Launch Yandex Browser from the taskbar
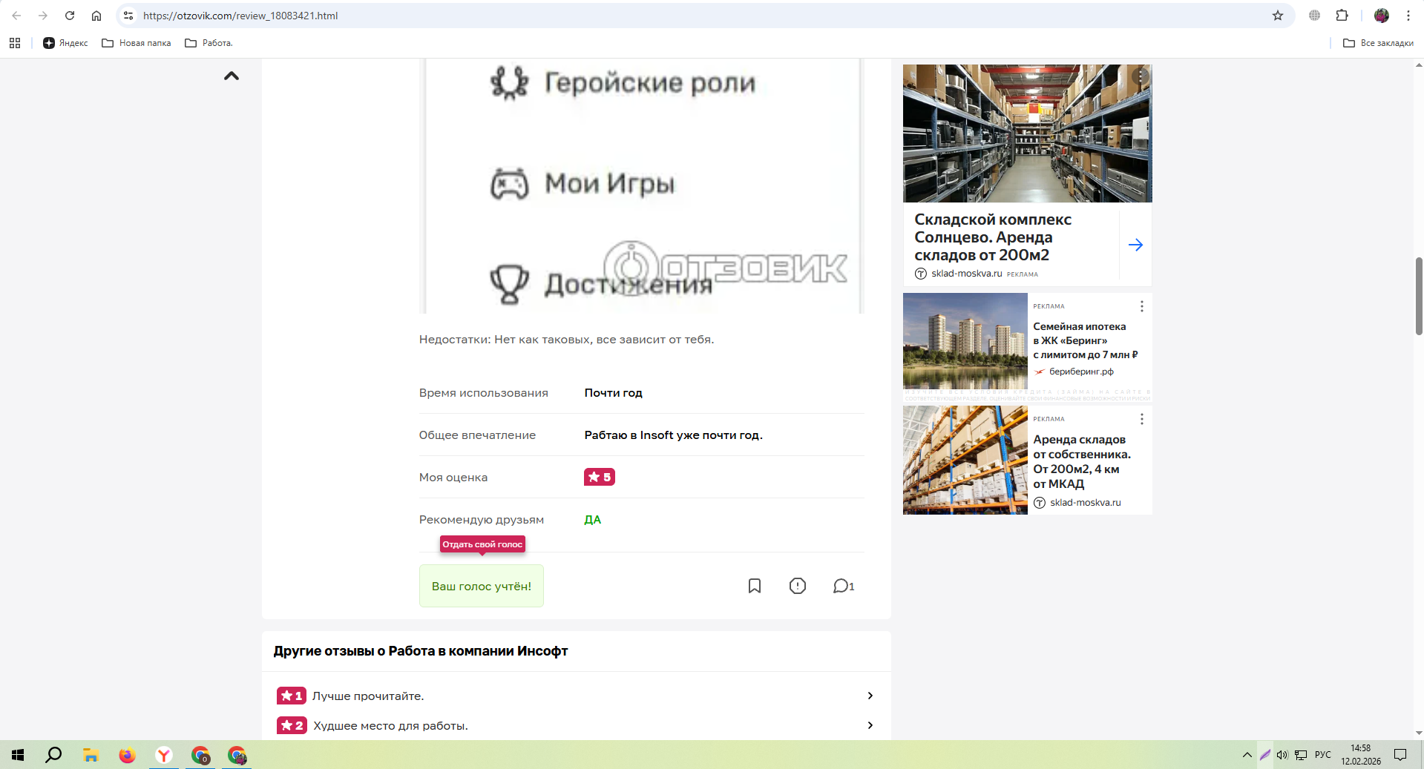Screen dimensions: 1424x769 coord(164,755)
